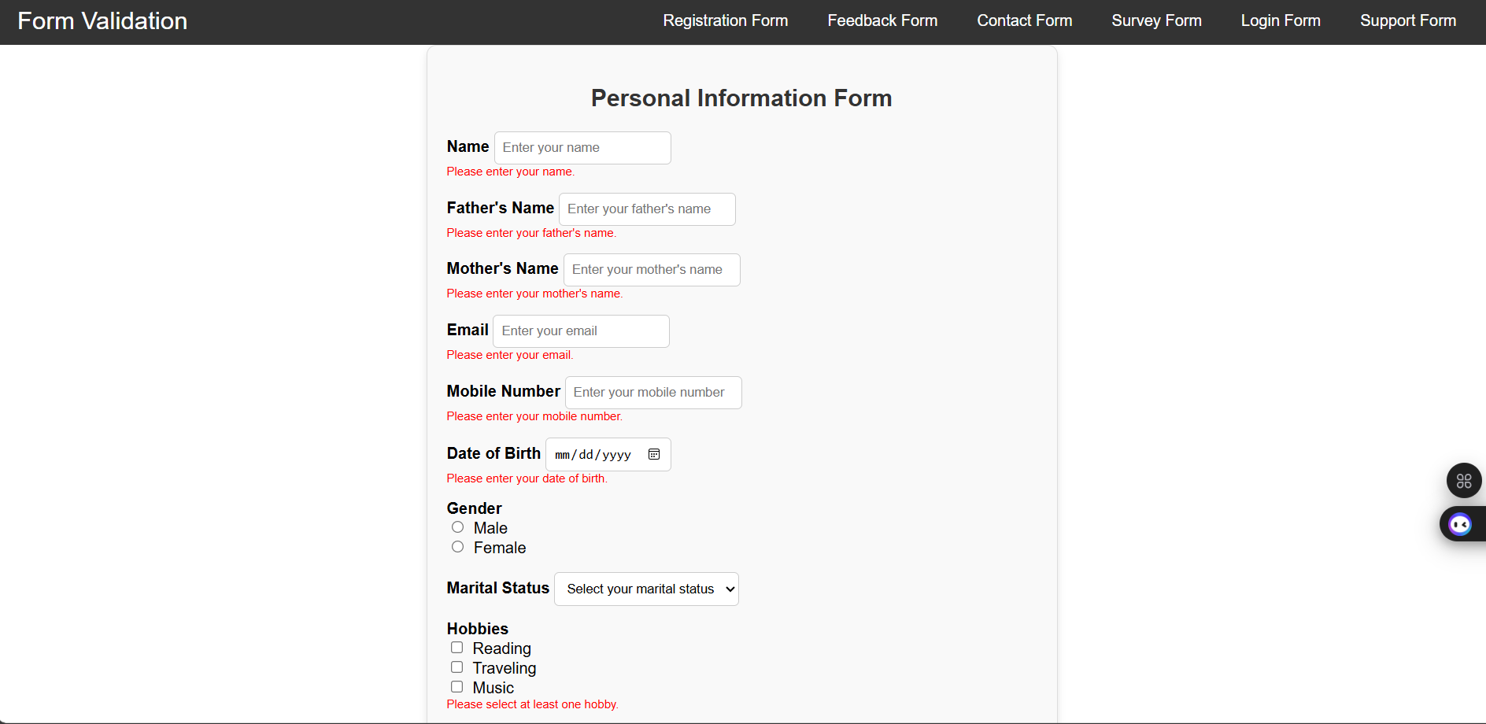Focus the Mobile Number input field
Viewport: 1486px width, 724px height.
(652, 392)
